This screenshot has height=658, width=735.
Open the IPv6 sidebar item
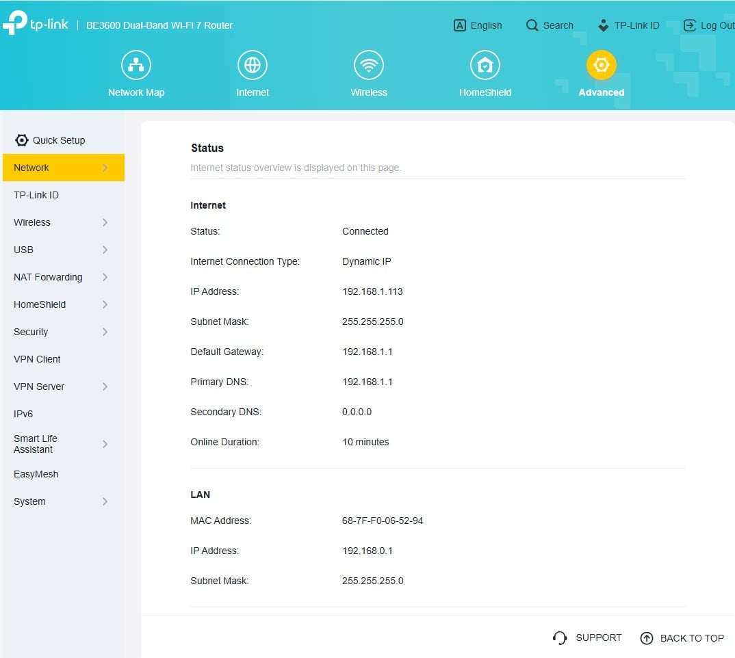pos(23,414)
